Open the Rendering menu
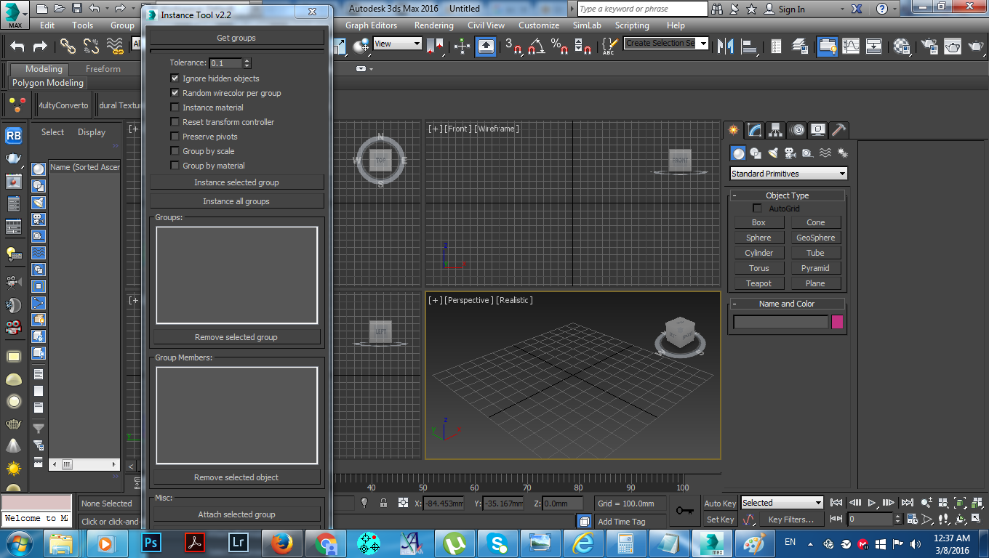Image resolution: width=989 pixels, height=558 pixels. coord(433,25)
